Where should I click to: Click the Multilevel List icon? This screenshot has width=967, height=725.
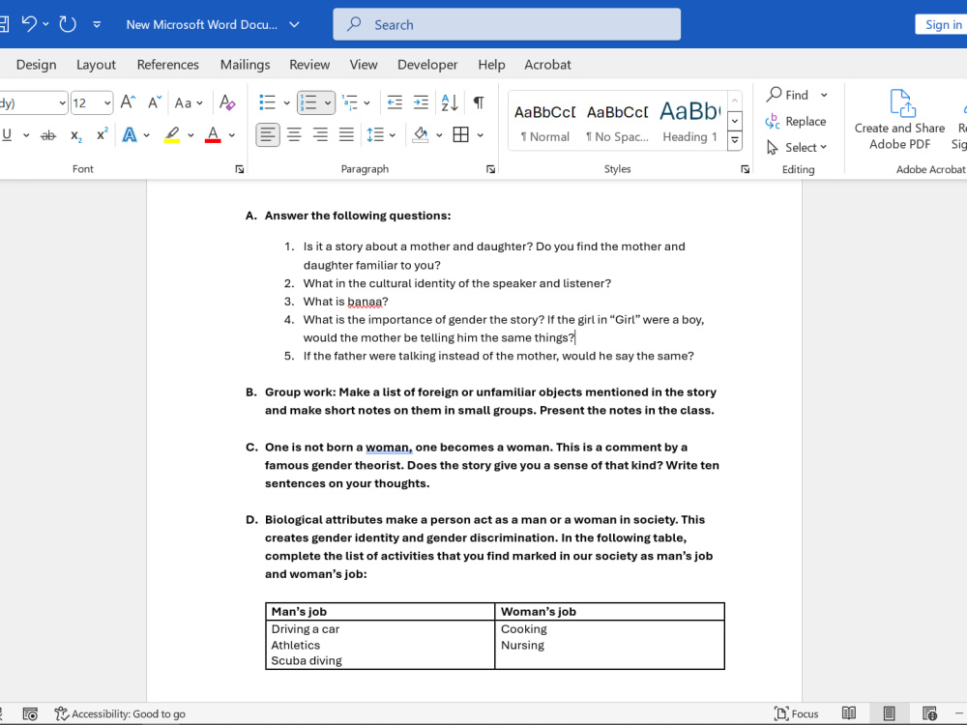pos(350,102)
